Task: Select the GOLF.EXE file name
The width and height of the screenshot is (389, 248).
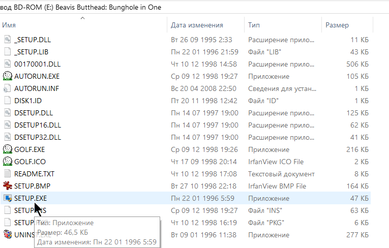Action: click(x=29, y=149)
